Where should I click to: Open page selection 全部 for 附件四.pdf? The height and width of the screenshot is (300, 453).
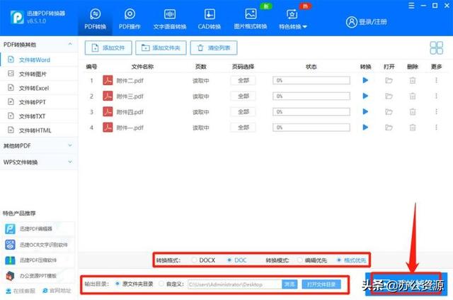coord(243,111)
